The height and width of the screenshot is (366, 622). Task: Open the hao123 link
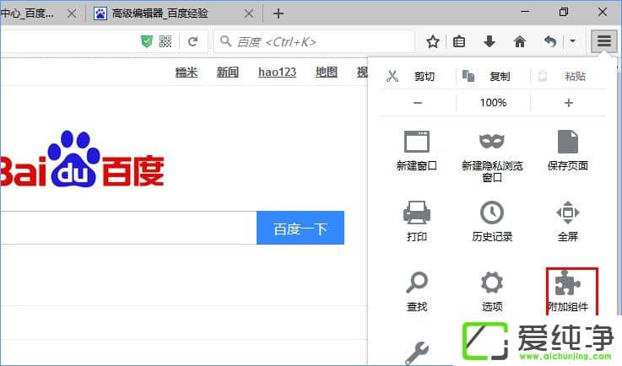click(x=277, y=73)
